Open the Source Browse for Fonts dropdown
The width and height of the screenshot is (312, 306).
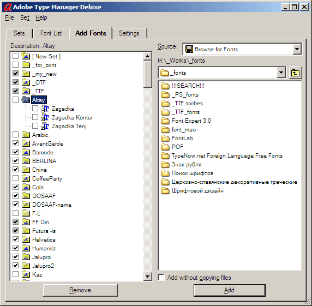click(x=297, y=49)
